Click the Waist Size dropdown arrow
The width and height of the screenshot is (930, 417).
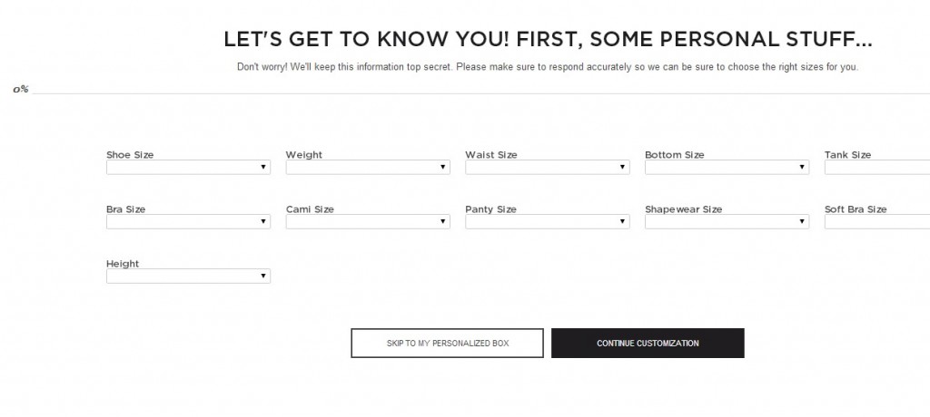pyautogui.click(x=623, y=168)
